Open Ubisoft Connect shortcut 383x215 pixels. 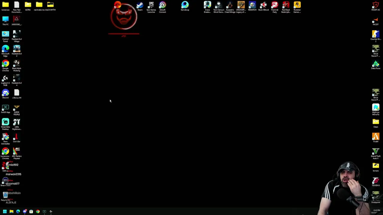162,7
